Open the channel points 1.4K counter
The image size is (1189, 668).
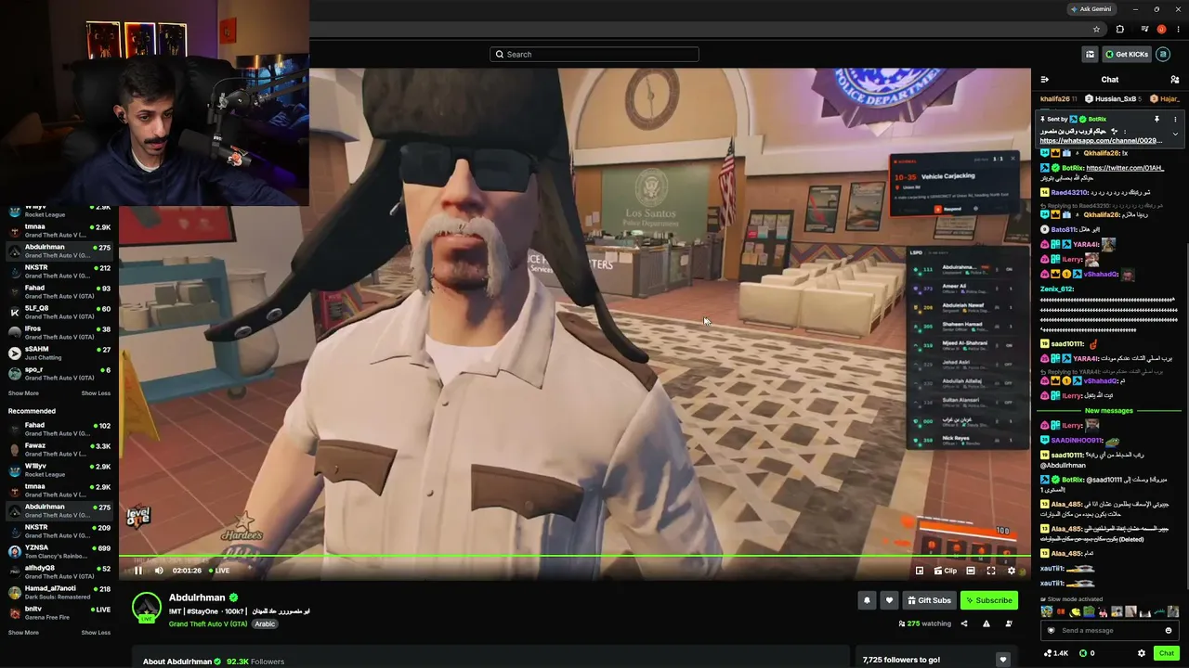coord(1056,653)
